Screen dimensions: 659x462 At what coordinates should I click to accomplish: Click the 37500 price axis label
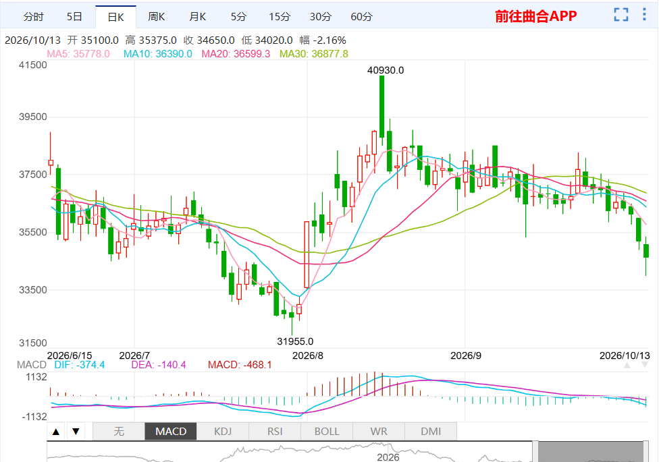33,174
